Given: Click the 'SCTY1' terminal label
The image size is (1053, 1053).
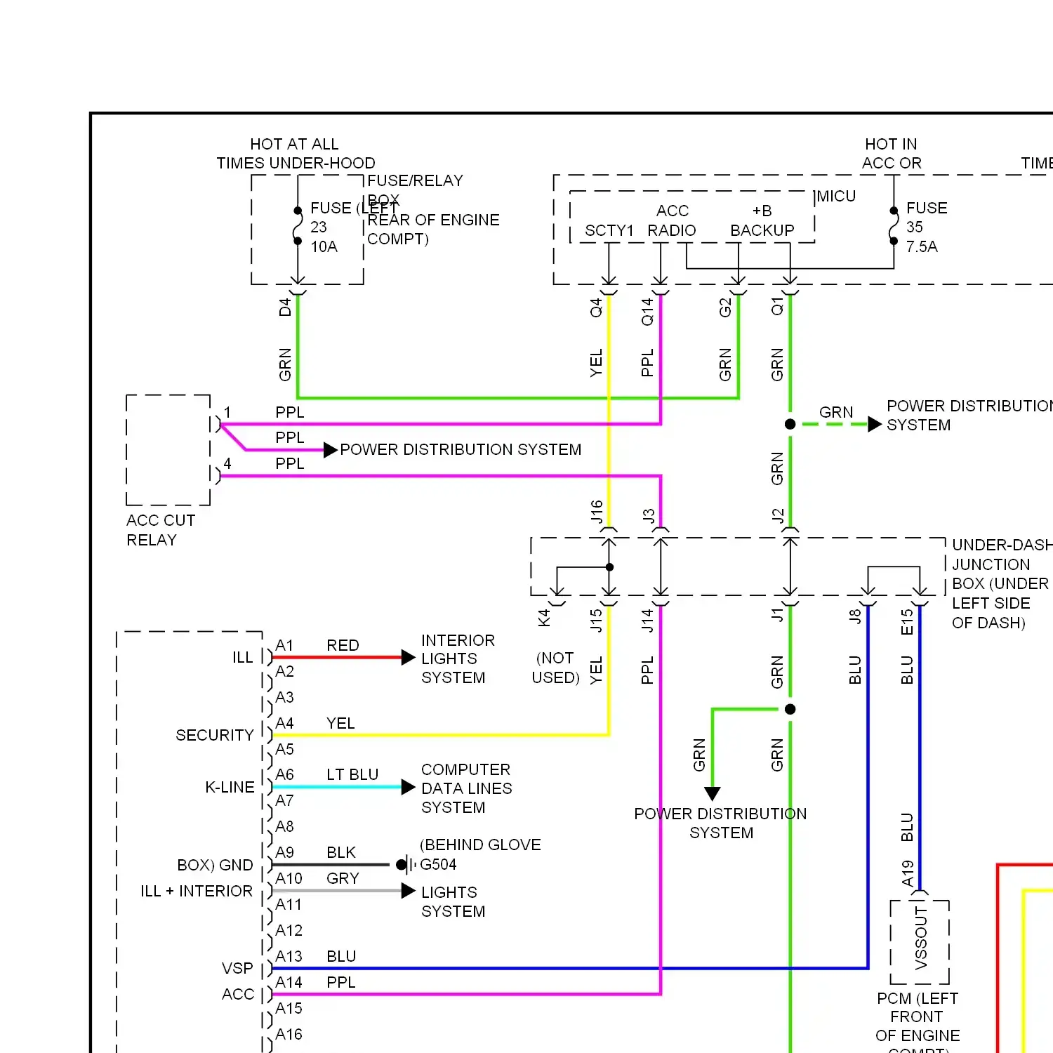Looking at the screenshot, I should [609, 230].
